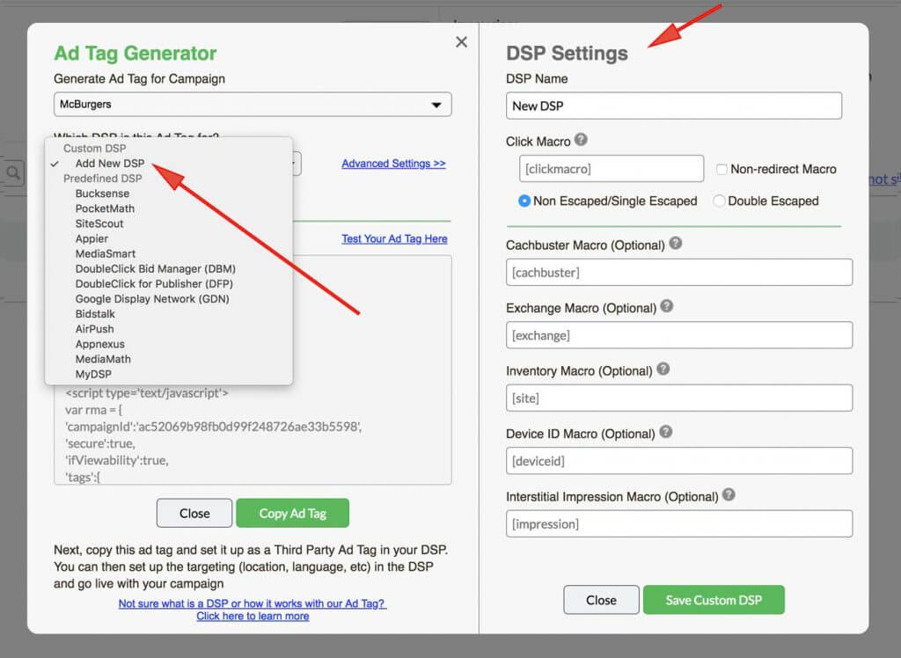This screenshot has height=658, width=901.
Task: Close the Ad Tag Generator with X
Action: (x=461, y=42)
